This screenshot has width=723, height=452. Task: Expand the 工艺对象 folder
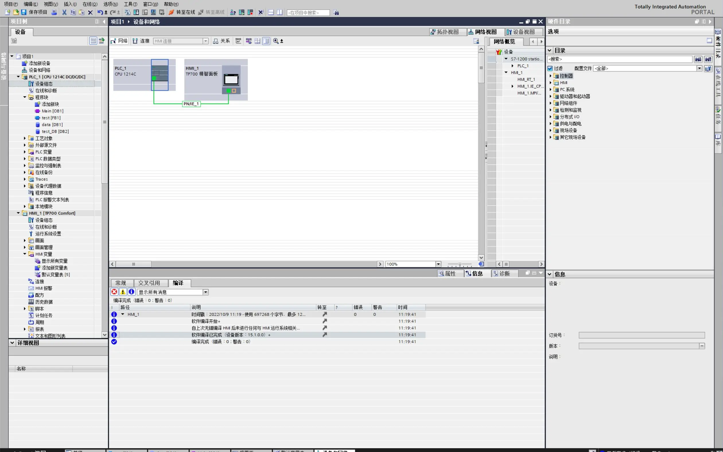(25, 138)
